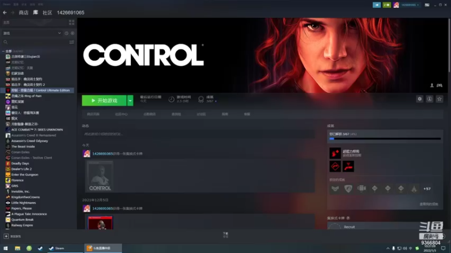Click the achievements ribbon icon near play button
The height and width of the screenshot is (253, 451).
click(x=201, y=100)
